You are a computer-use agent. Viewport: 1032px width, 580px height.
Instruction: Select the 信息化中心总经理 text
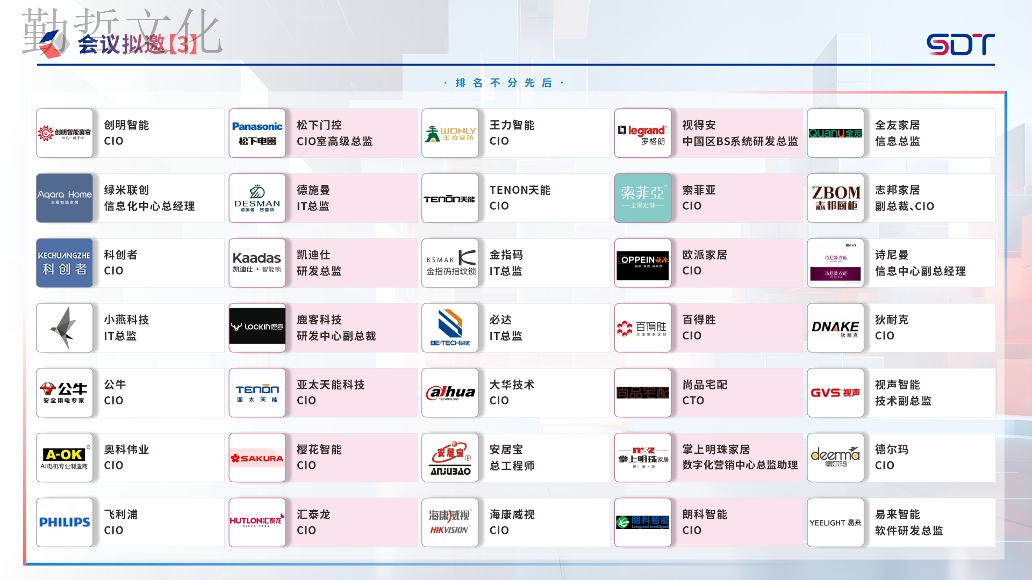pos(149,206)
